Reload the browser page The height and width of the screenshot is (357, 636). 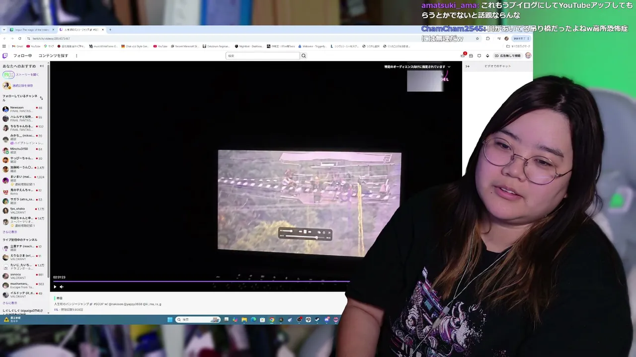20,38
